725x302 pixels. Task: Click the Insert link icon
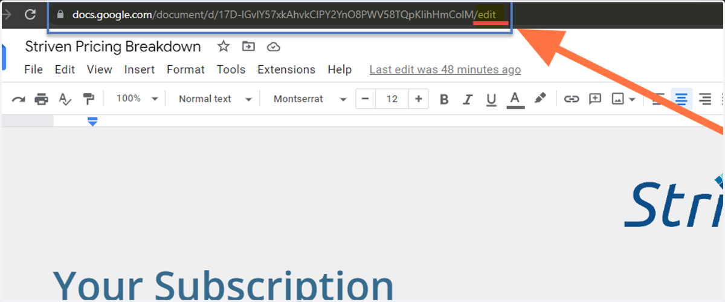tap(571, 99)
